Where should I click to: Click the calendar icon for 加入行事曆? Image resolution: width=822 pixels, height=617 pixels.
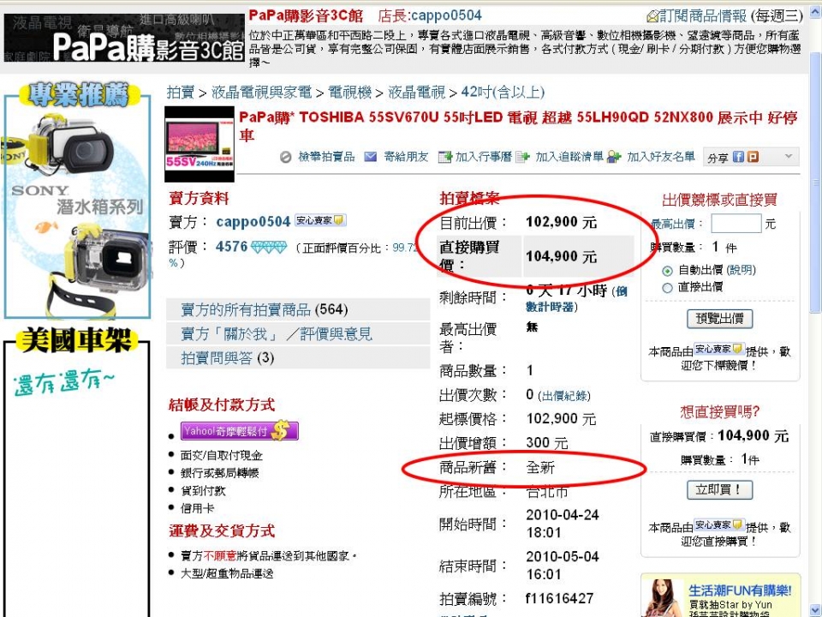click(444, 156)
